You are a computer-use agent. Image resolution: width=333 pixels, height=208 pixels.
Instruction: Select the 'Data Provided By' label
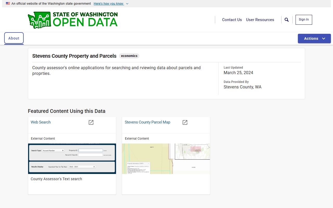pyautogui.click(x=236, y=82)
